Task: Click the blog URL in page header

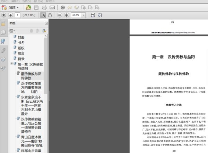Action: (183, 32)
